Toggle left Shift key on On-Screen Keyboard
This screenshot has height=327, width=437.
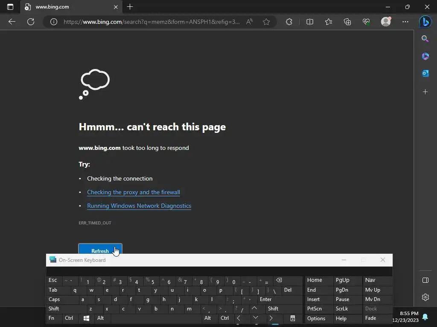(67, 309)
